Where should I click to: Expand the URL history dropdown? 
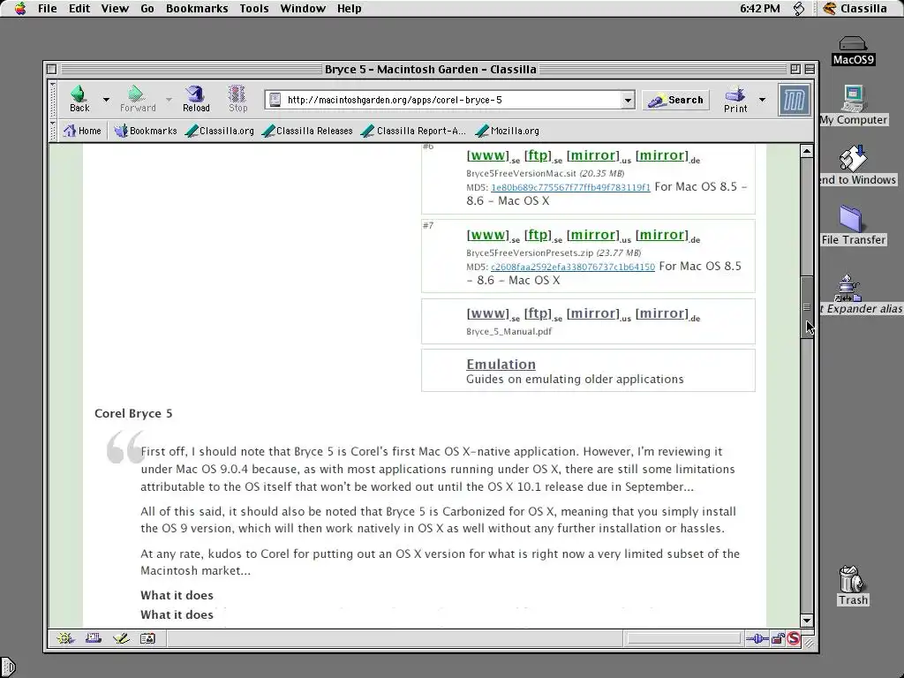[628, 100]
